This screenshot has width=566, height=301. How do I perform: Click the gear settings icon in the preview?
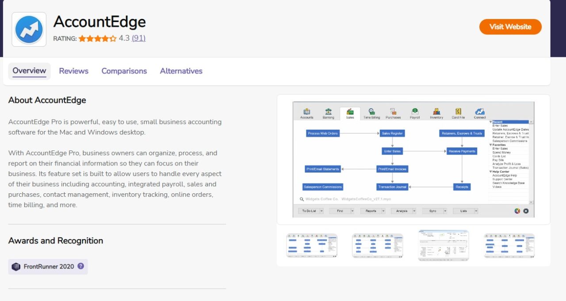coord(526,211)
